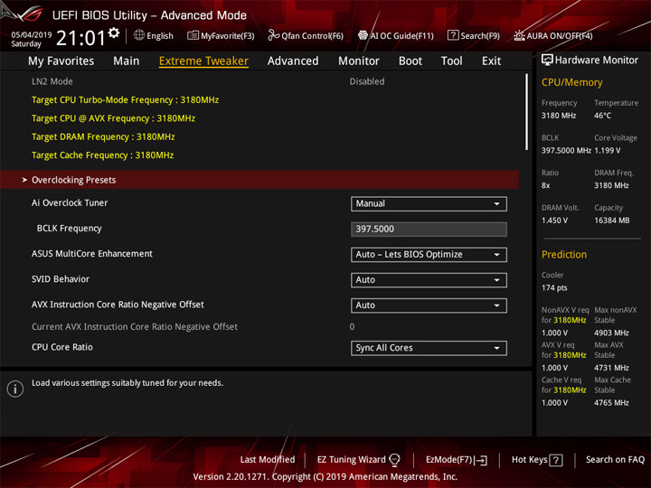Click the Prediction heading
651x488 pixels.
[x=564, y=254]
